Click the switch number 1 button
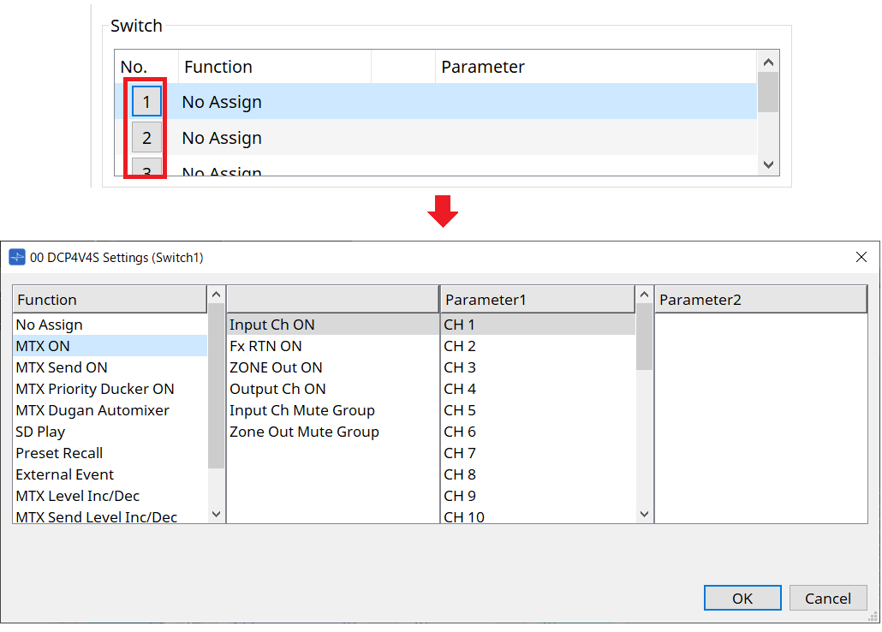 point(146,102)
